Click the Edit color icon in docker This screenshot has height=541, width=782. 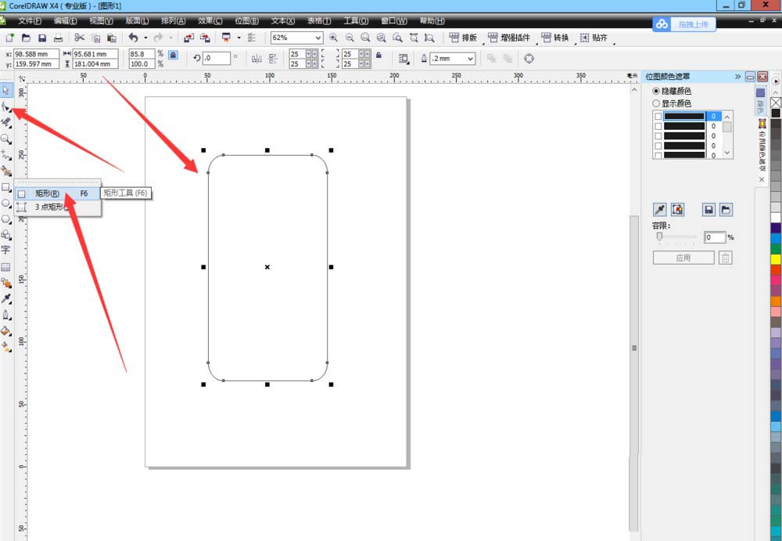click(677, 210)
